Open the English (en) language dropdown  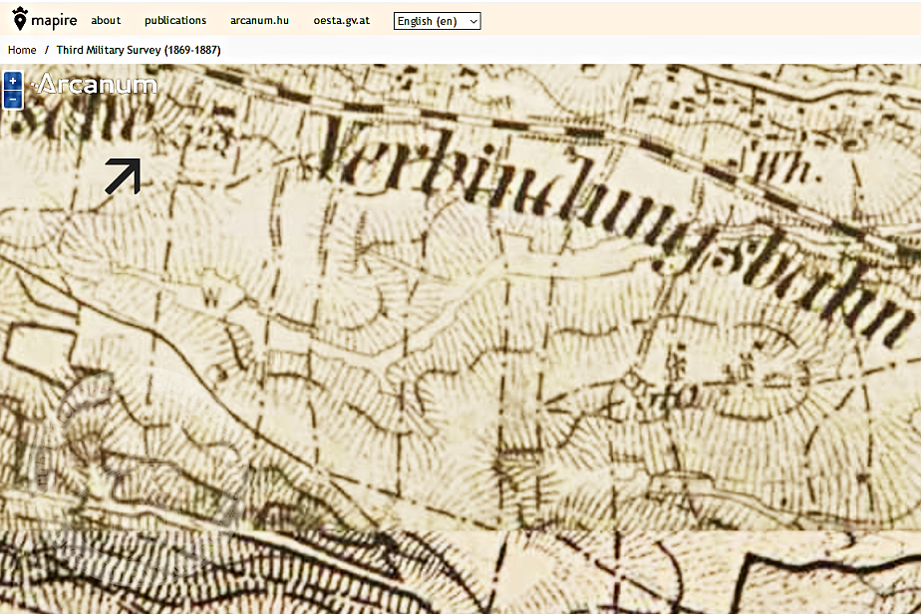pos(437,21)
